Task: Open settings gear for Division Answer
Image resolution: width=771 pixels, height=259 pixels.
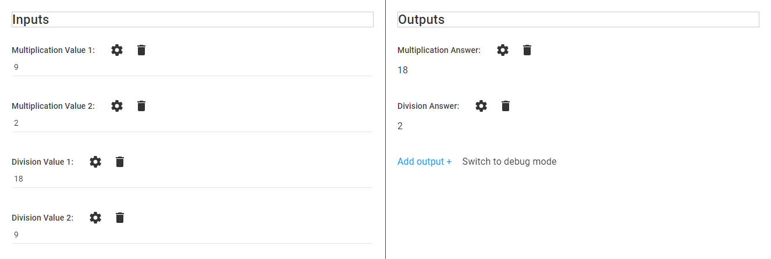Action: coord(481,106)
